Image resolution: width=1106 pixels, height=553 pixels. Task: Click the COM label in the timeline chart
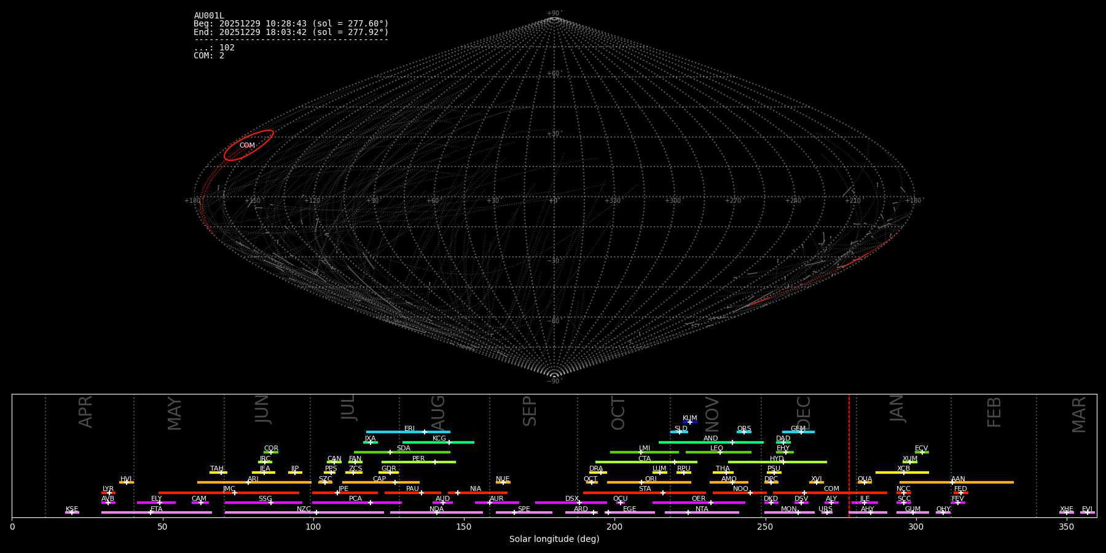tap(831, 489)
